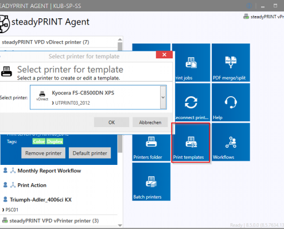This screenshot has width=284, height=229.
Task: Click the Reconnect printers tile
Action: pyautogui.click(x=192, y=102)
